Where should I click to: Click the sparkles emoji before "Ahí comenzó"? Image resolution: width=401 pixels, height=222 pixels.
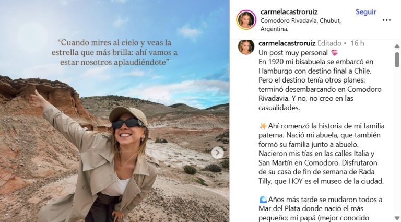point(263,126)
